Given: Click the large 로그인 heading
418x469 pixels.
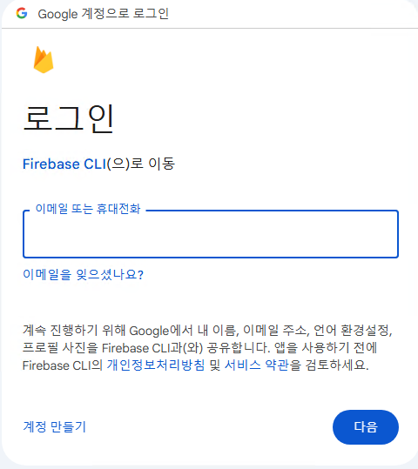Looking at the screenshot, I should click(x=68, y=118).
